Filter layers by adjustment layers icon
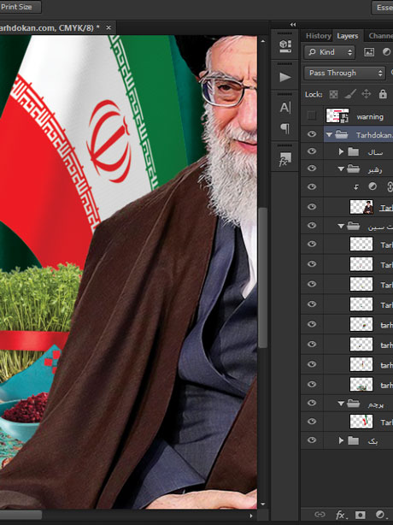393x525 pixels. coord(386,52)
